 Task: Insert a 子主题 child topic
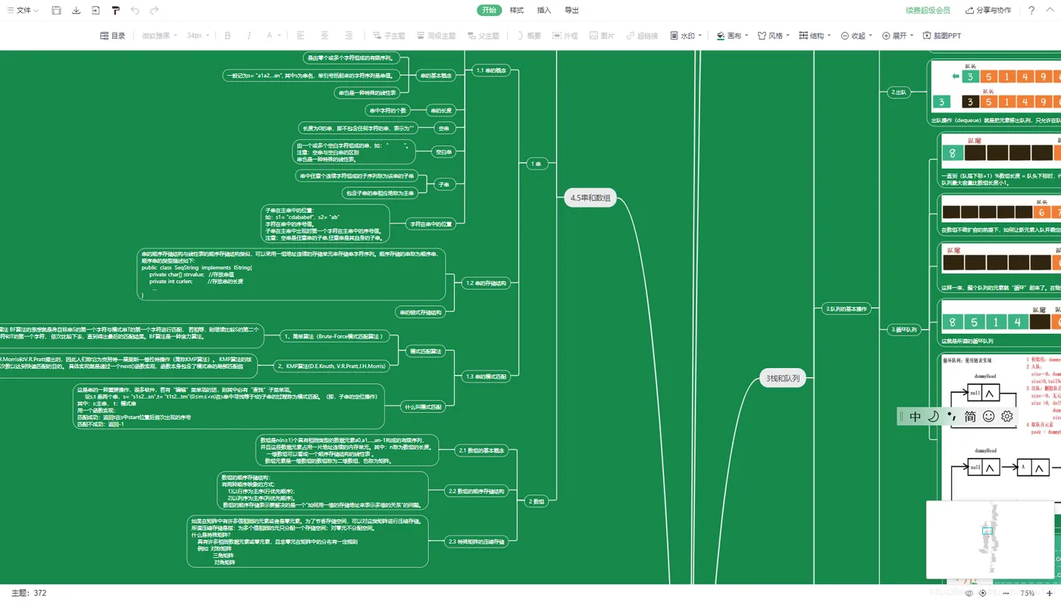pyautogui.click(x=389, y=36)
